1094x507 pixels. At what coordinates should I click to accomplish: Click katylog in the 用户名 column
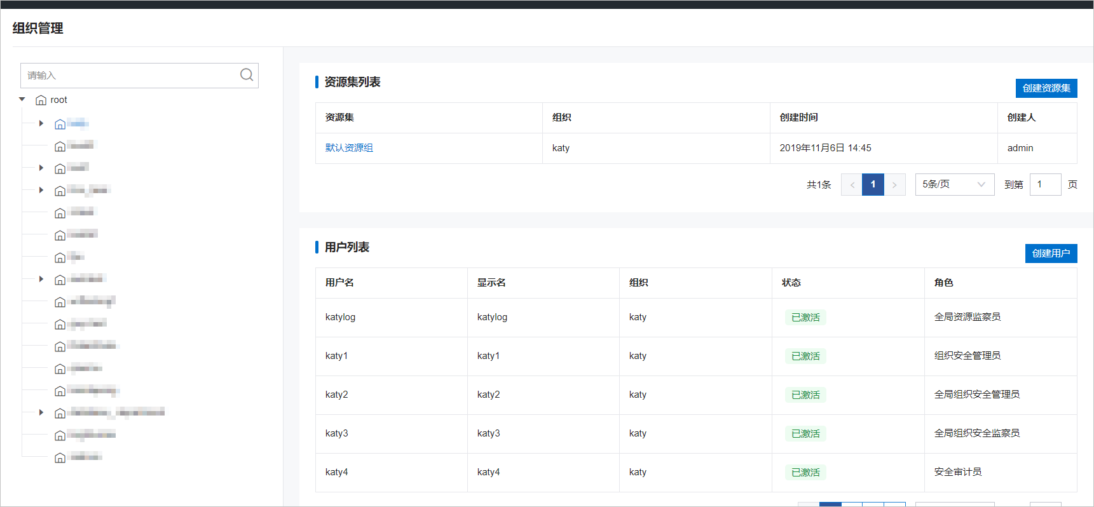(340, 317)
